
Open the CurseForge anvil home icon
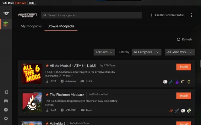point(6,13)
